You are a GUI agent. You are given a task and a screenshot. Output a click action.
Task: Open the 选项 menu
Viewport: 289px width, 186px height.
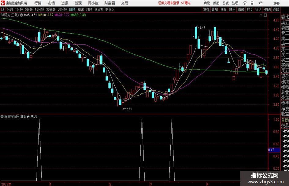(235, 3)
